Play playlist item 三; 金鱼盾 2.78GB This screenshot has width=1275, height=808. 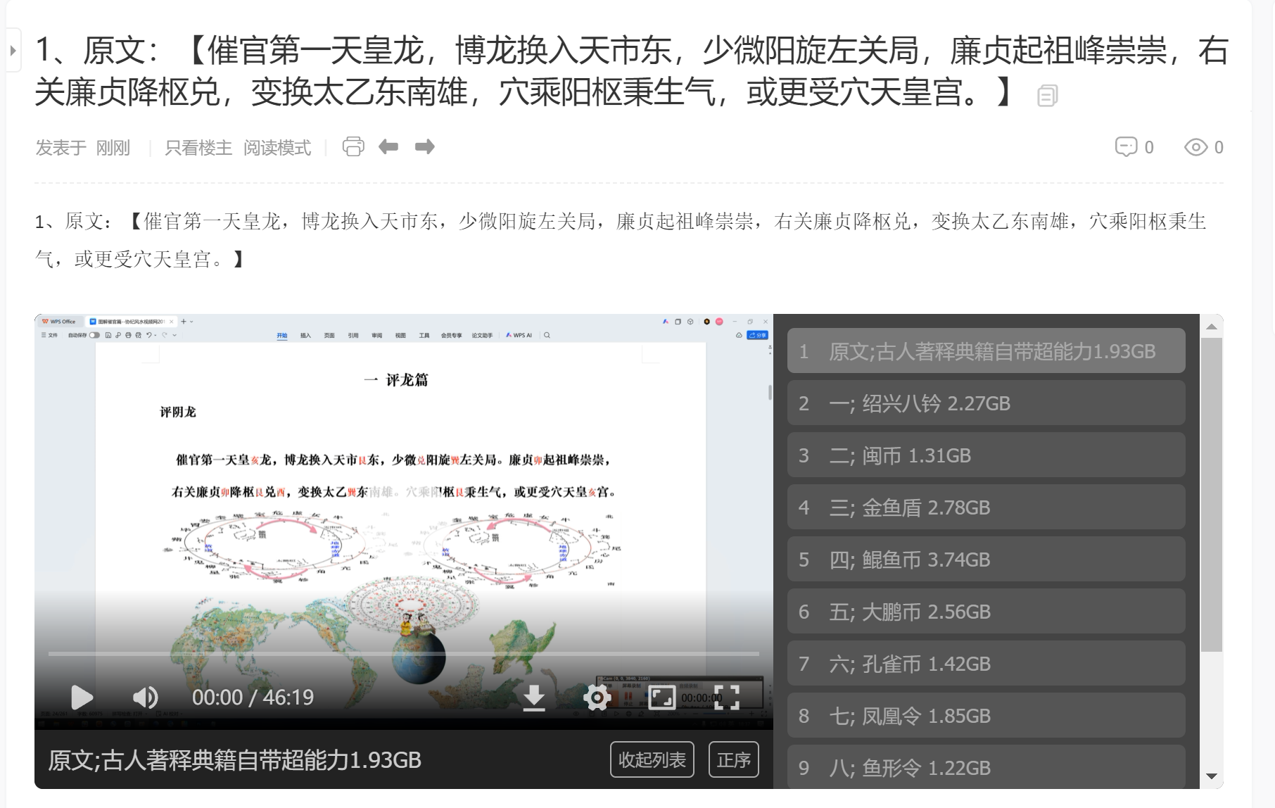(x=986, y=507)
